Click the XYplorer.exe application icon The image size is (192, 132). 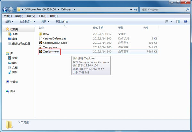[41, 51]
